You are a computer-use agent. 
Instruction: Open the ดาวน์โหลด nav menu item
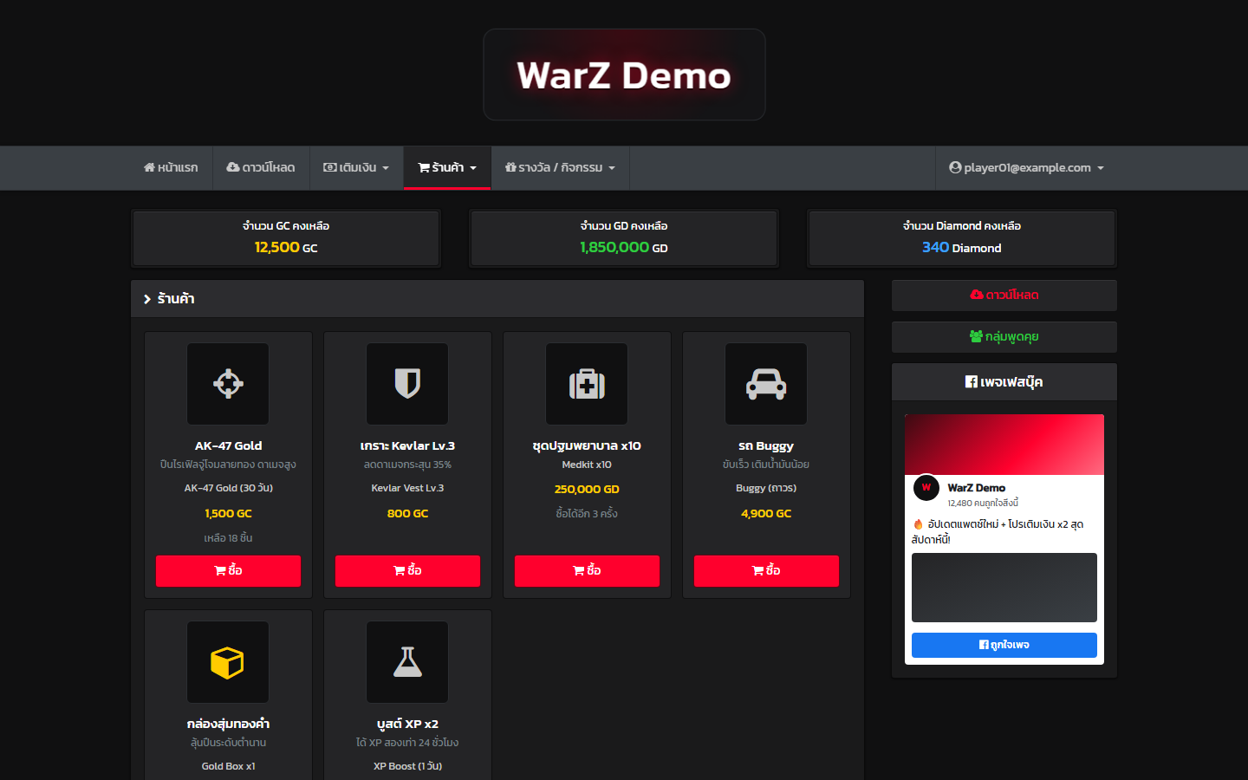(x=261, y=168)
